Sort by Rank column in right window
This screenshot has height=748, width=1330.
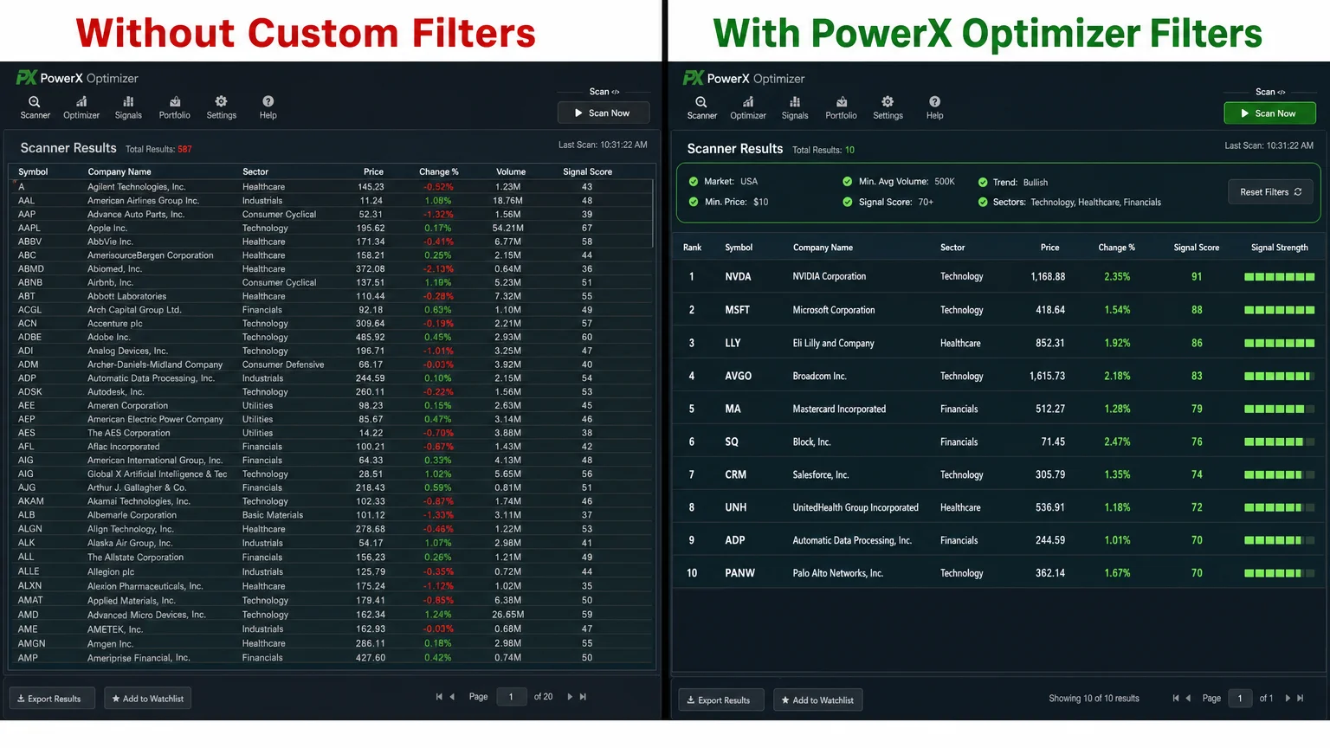[x=693, y=248]
